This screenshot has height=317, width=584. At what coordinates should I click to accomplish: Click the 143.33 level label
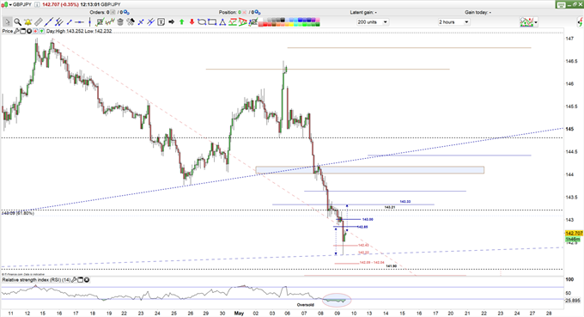[x=405, y=202]
